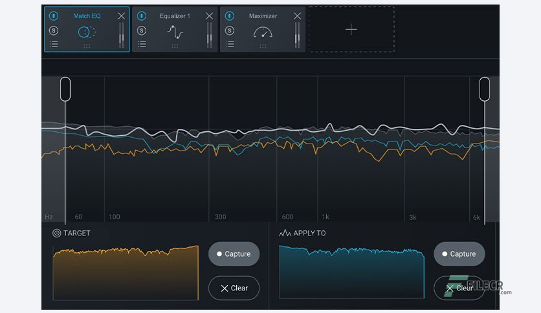Screen dimensions: 541x313
Task: Toggle power for Match EQ module
Action: (x=54, y=16)
